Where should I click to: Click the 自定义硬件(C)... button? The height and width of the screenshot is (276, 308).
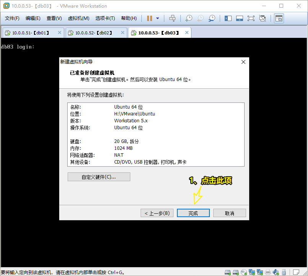(x=99, y=177)
